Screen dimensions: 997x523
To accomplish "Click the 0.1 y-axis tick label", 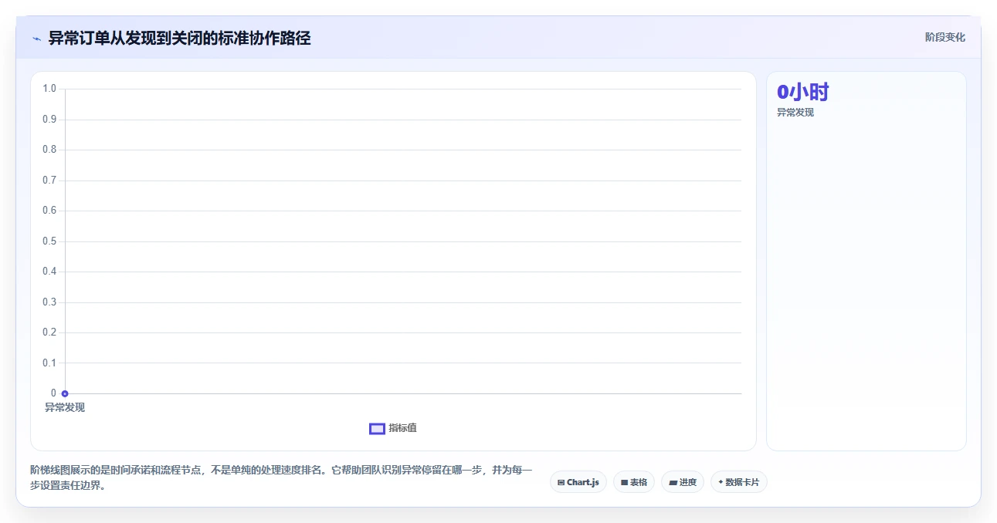I will tap(49, 363).
